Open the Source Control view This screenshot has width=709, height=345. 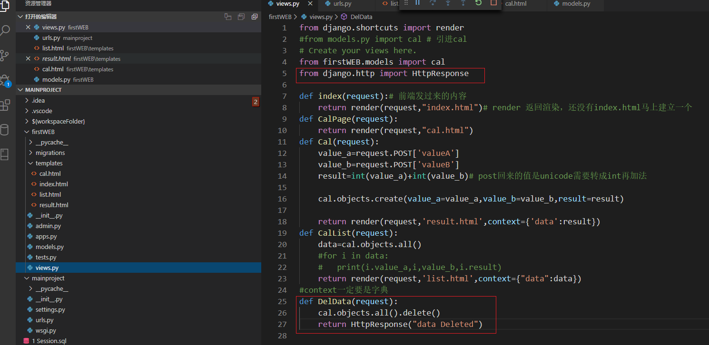click(x=5, y=56)
